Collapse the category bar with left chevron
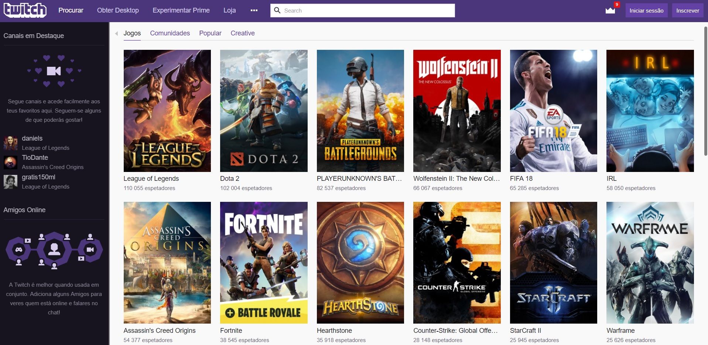This screenshot has width=708, height=345. 116,33
